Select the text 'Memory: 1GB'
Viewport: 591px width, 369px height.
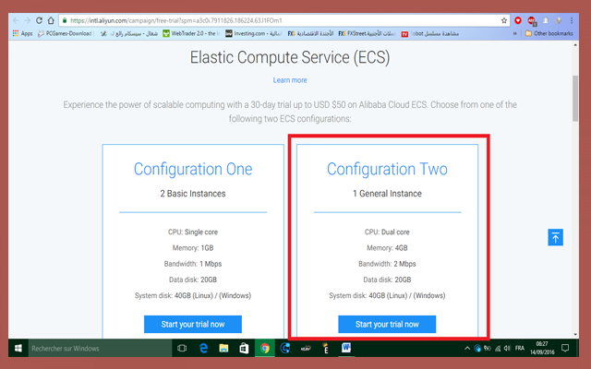[193, 248]
